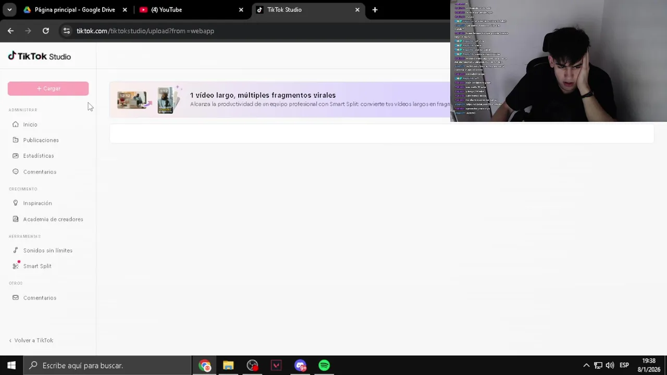Close the TikTok Studio tab
This screenshot has height=375, width=667.
coord(357,9)
